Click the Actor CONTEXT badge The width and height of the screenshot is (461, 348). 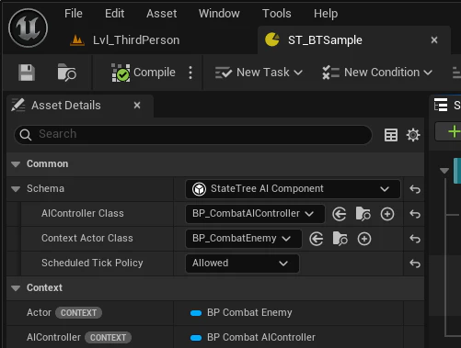[x=78, y=313]
